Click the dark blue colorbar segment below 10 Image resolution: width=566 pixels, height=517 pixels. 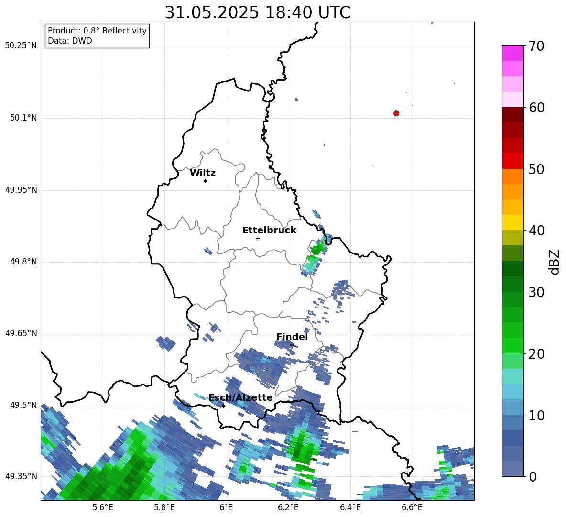[x=512, y=438]
